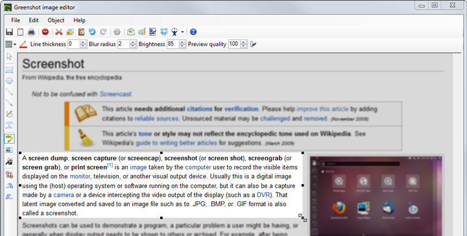The image size is (467, 236).
Task: Open the image in the Paint destination
Action: [142, 32]
